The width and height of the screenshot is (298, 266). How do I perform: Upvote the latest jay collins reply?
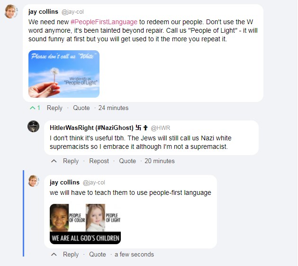54,255
